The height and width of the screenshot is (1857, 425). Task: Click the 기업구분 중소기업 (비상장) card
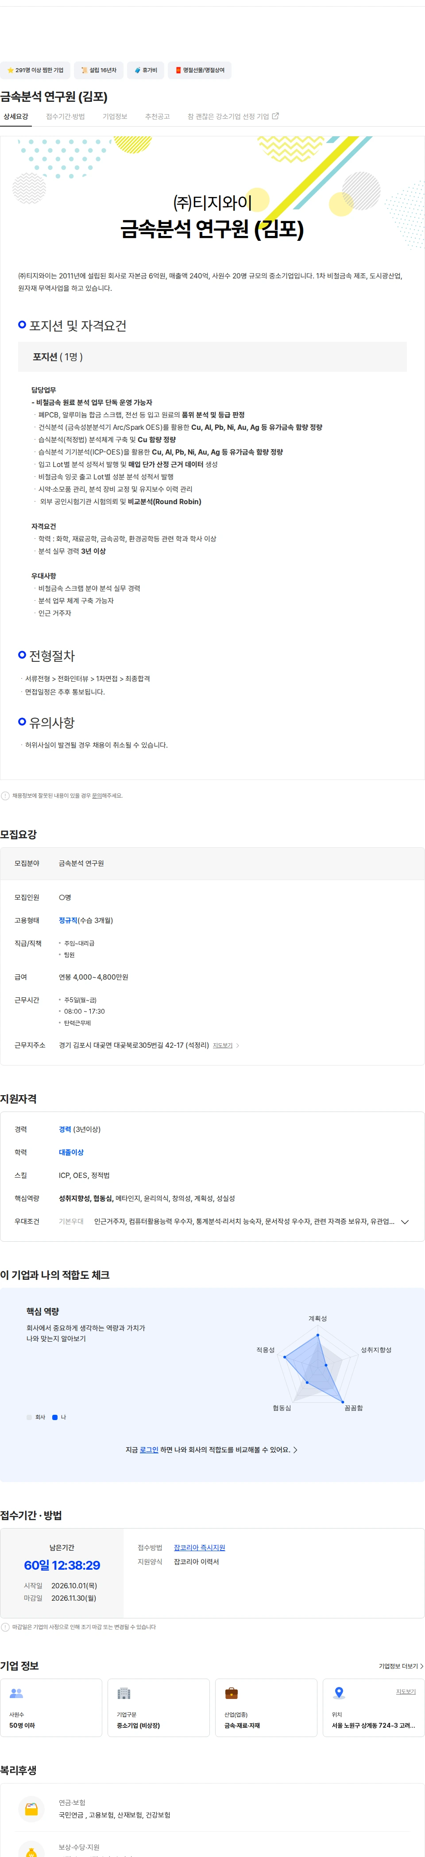click(x=158, y=1708)
